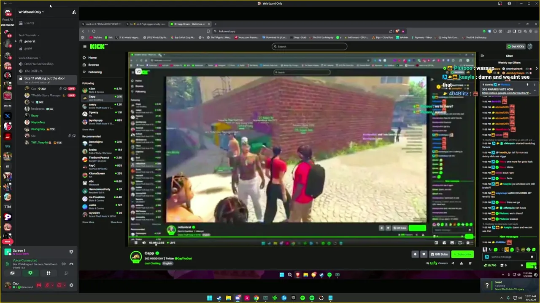Open Discord User Settings gear
The width and height of the screenshot is (540, 303).
tap(71, 285)
